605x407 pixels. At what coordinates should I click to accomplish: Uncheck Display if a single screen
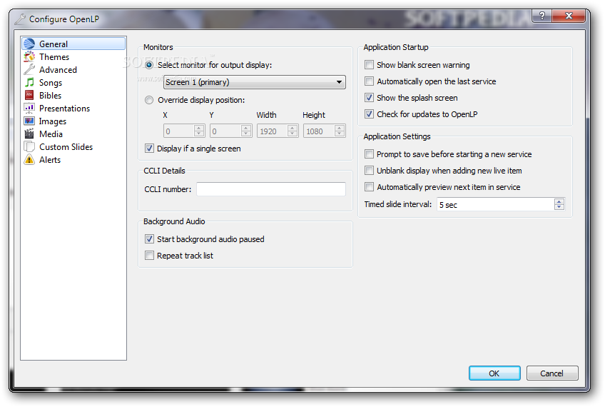(x=149, y=149)
